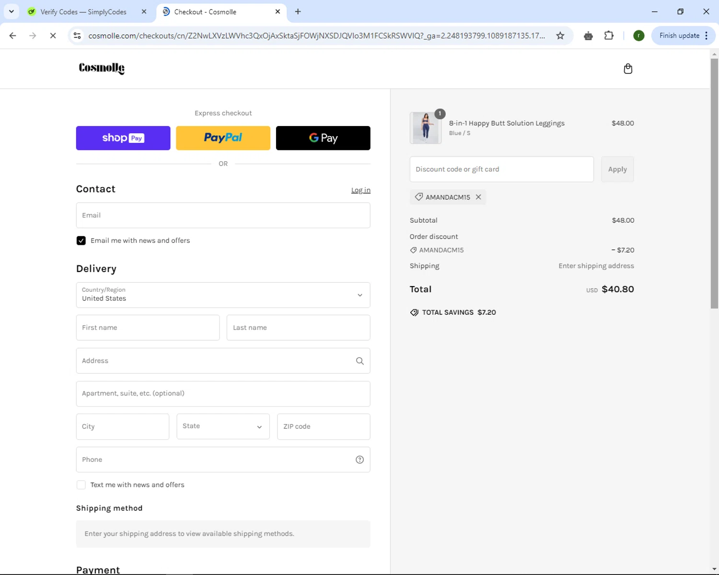
Task: Focus the ZIP code field
Action: pyautogui.click(x=324, y=426)
